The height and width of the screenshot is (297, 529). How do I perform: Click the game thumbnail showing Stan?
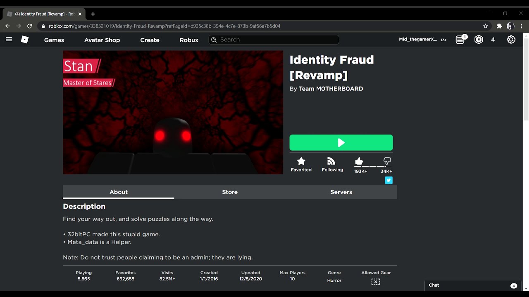coord(173,112)
